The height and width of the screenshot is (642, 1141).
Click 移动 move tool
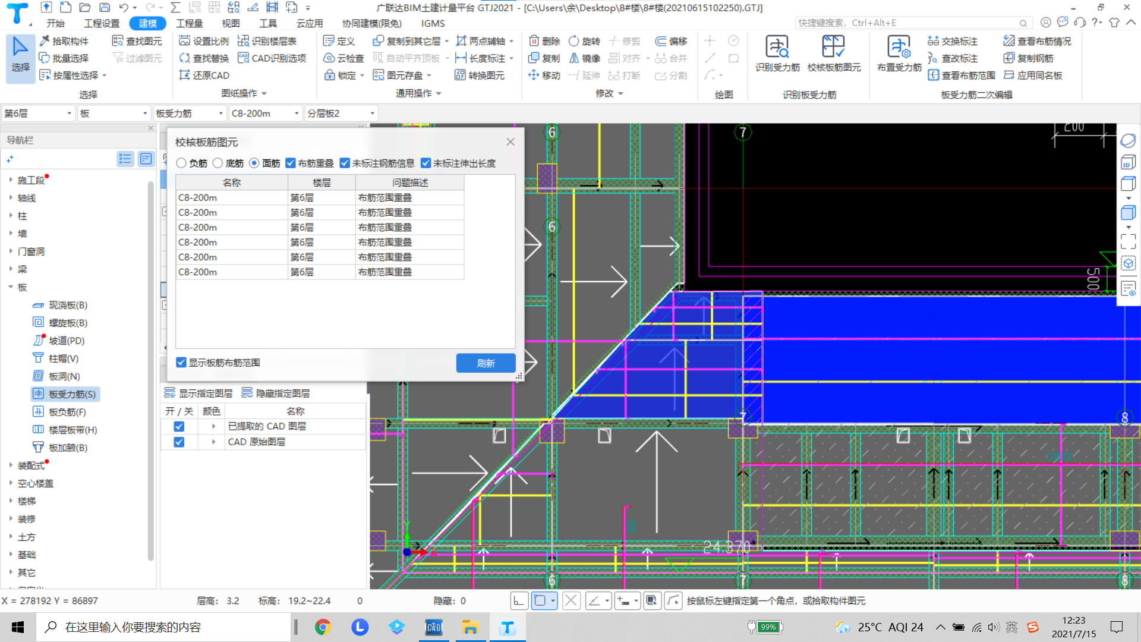tap(544, 75)
